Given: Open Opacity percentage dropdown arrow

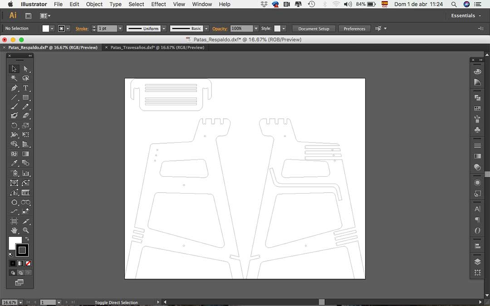Looking at the screenshot, I should [256, 29].
